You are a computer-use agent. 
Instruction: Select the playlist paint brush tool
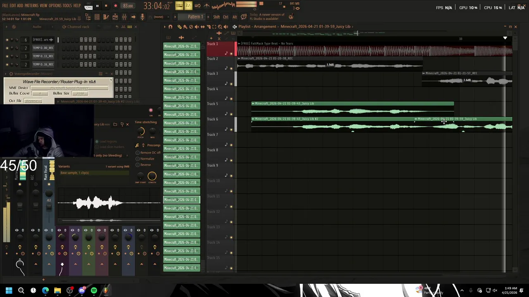tap(185, 27)
